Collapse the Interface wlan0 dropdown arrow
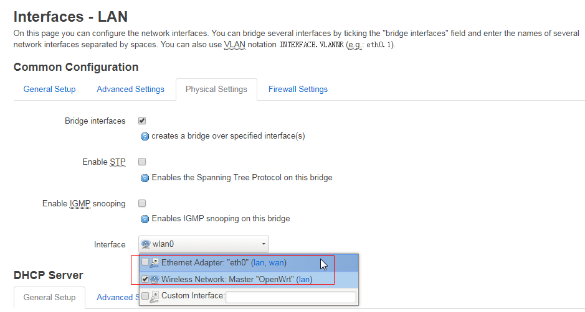585x312 pixels. 264,244
